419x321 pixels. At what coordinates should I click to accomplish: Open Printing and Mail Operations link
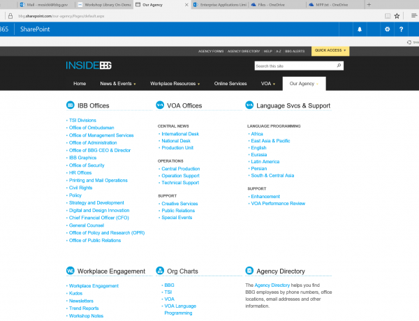click(x=98, y=180)
